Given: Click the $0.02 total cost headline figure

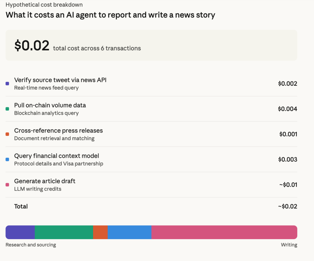Looking at the screenshot, I should click(x=32, y=46).
